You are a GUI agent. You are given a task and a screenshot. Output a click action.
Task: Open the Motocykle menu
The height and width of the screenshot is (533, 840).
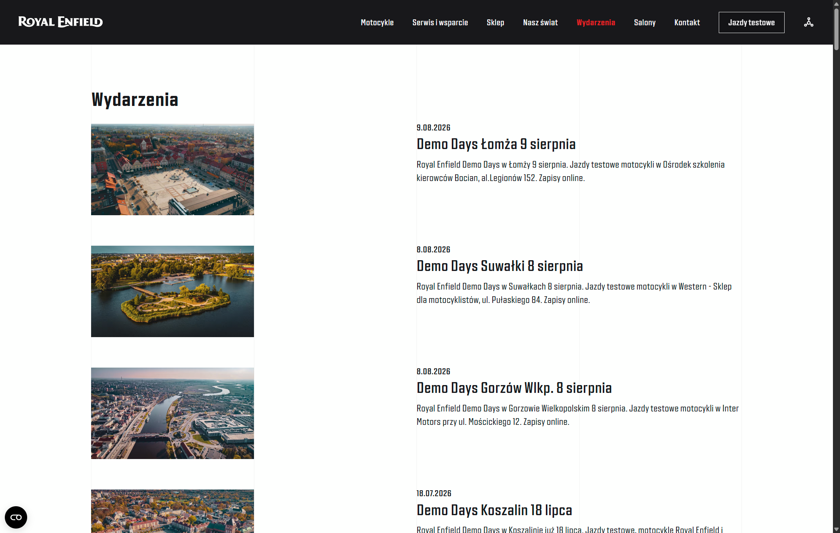(377, 22)
